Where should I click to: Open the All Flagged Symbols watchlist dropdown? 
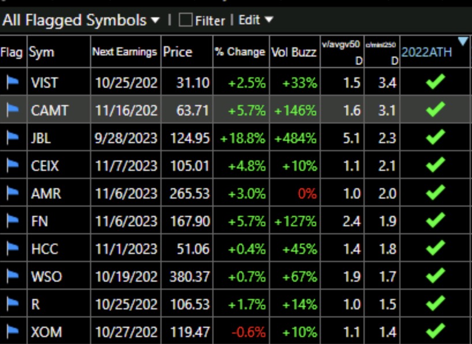(x=81, y=20)
